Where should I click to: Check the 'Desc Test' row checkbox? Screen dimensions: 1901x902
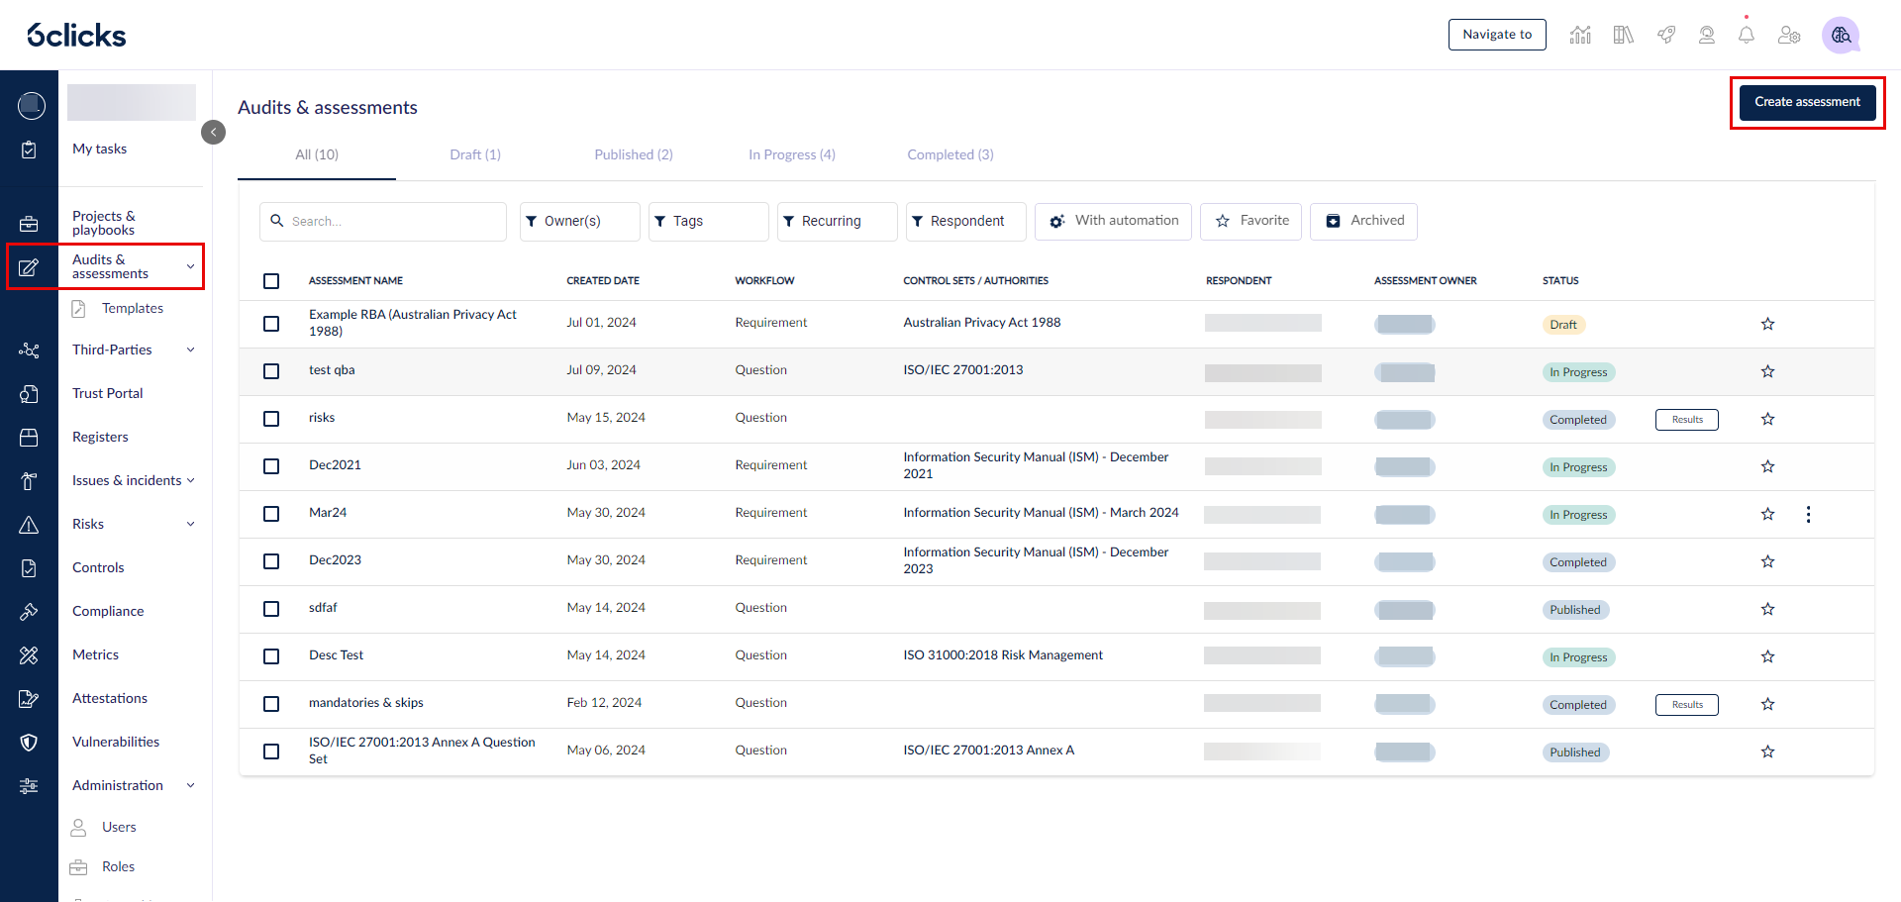point(271,656)
